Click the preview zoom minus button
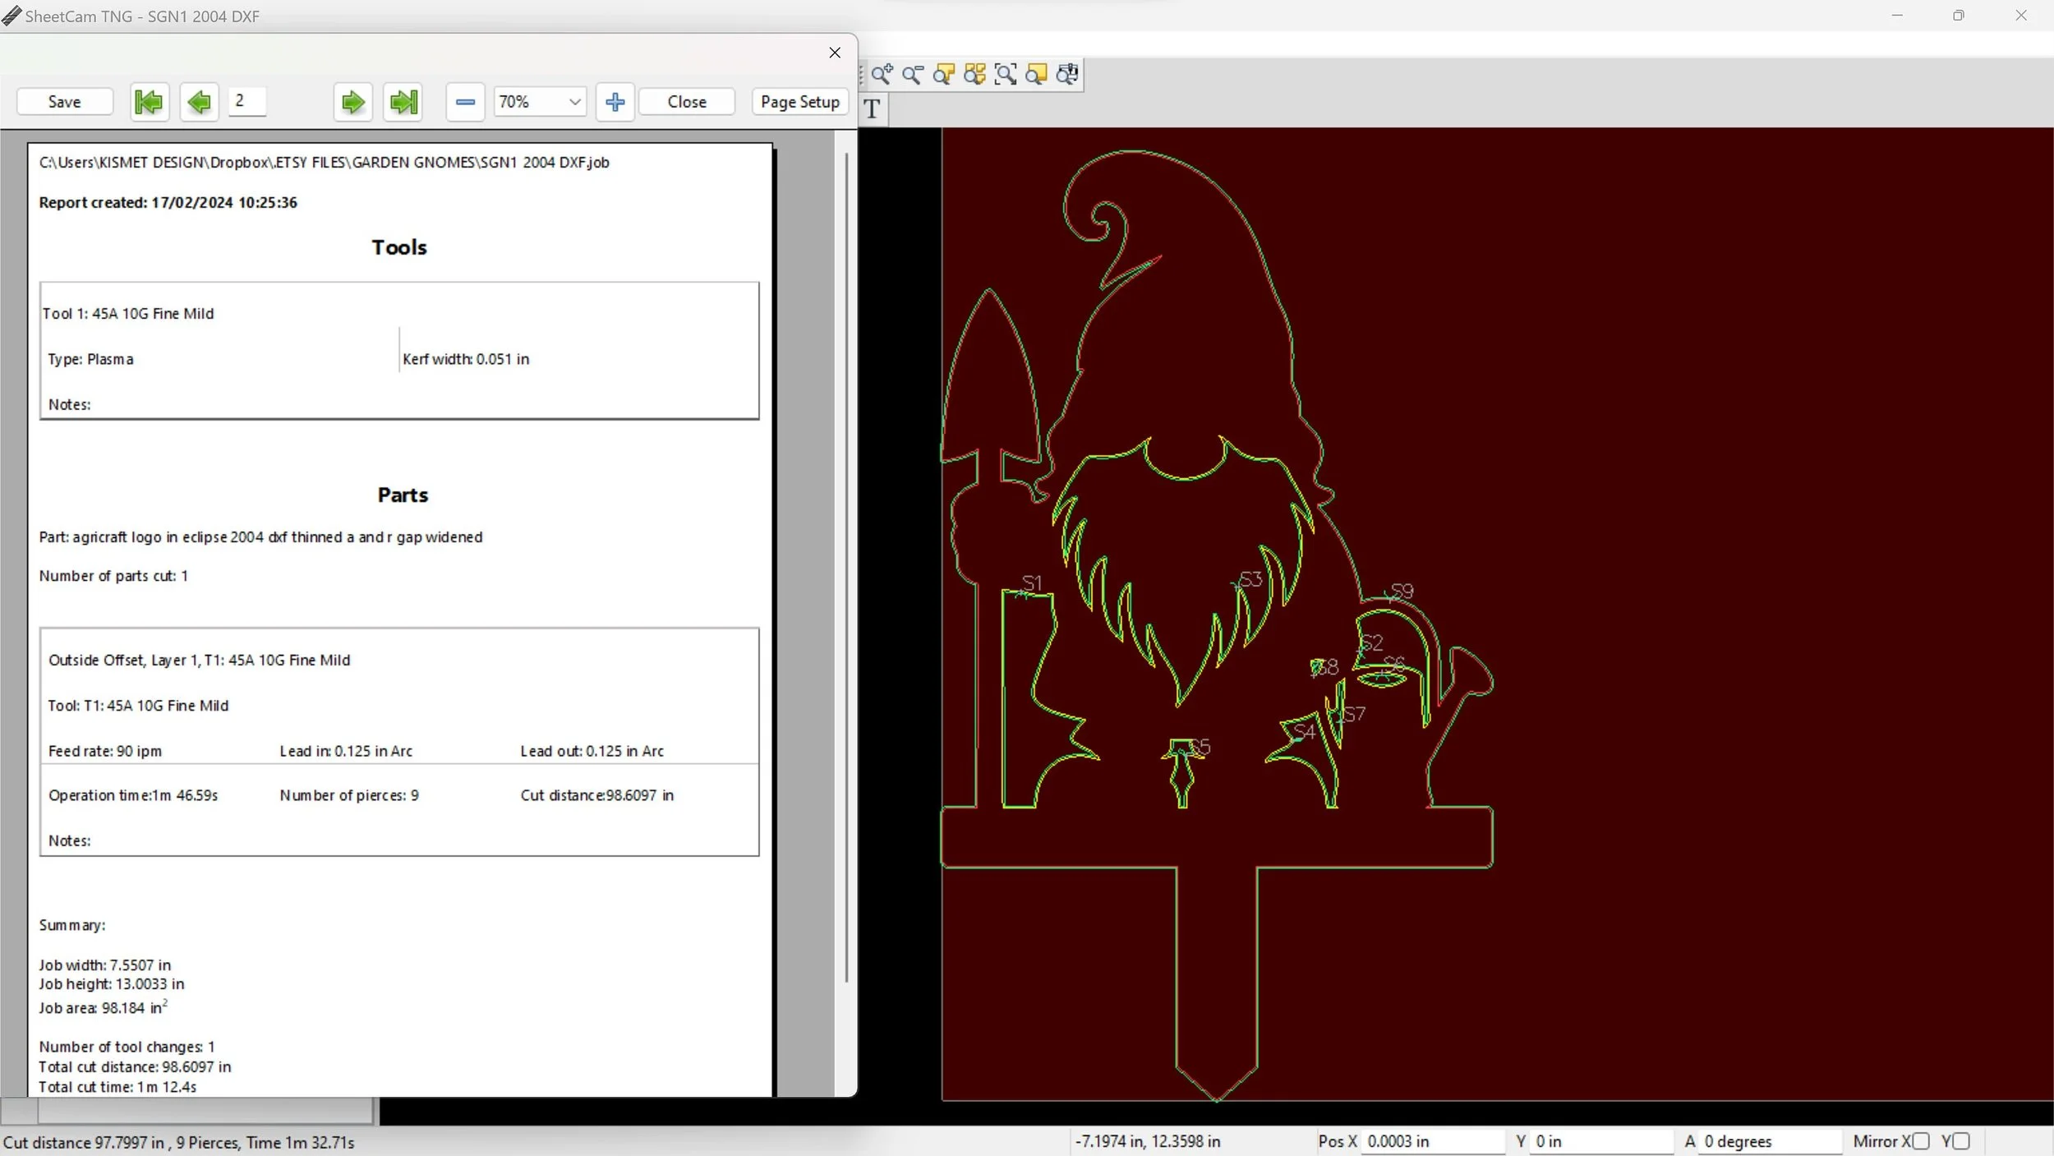The height and width of the screenshot is (1156, 2054). tap(465, 102)
